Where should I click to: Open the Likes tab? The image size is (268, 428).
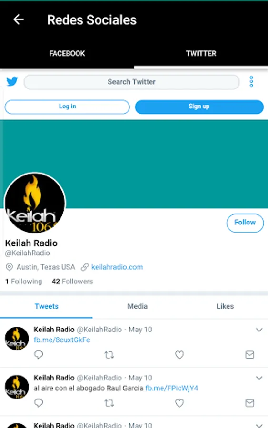tap(225, 306)
